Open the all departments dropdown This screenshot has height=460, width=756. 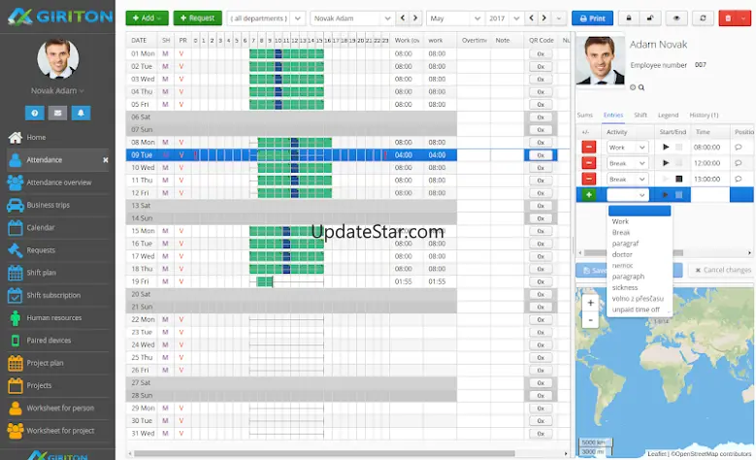pos(266,18)
